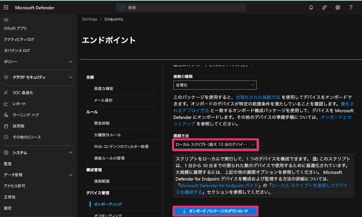Collapse navigation with the hamburger icon
This screenshot has height=217, width=362.
(6, 20)
